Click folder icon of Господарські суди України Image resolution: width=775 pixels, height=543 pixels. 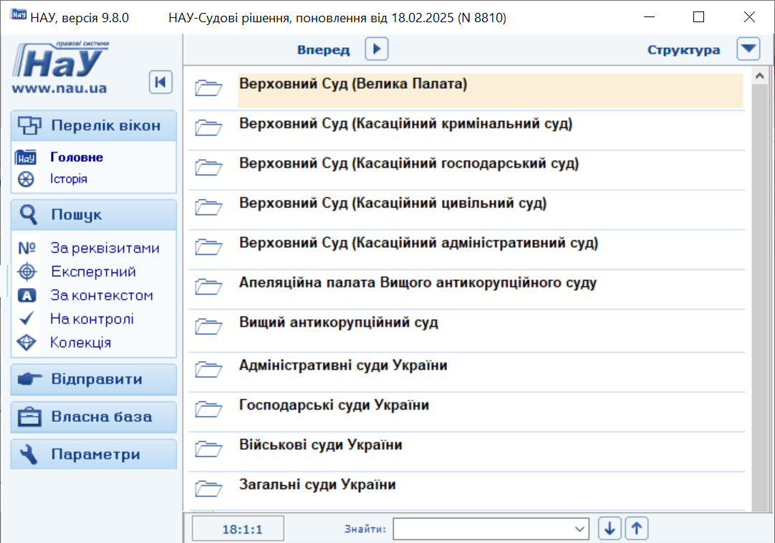208,408
